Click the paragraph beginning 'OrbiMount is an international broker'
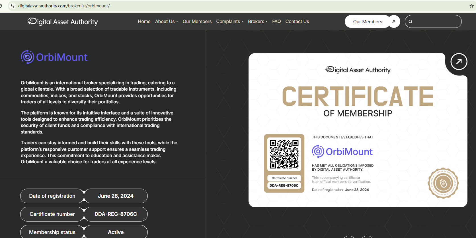Screen dimensions: 476x238 coord(99,92)
